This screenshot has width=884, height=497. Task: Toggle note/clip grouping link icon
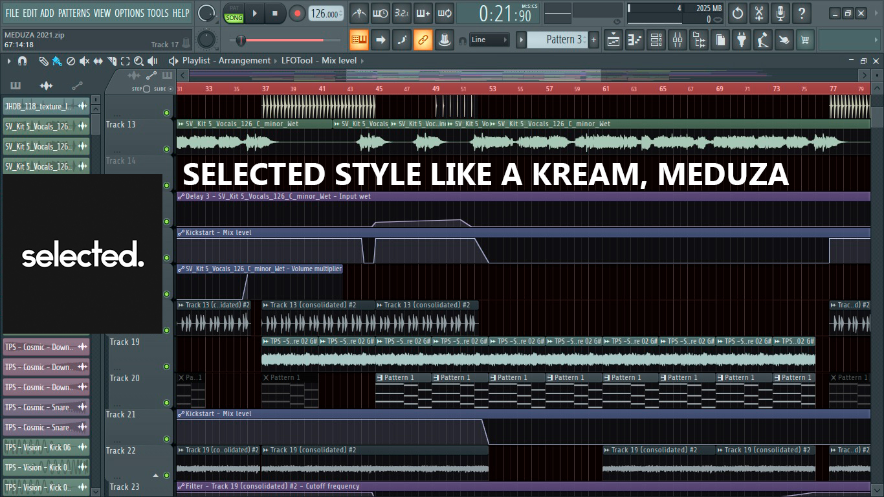click(423, 40)
